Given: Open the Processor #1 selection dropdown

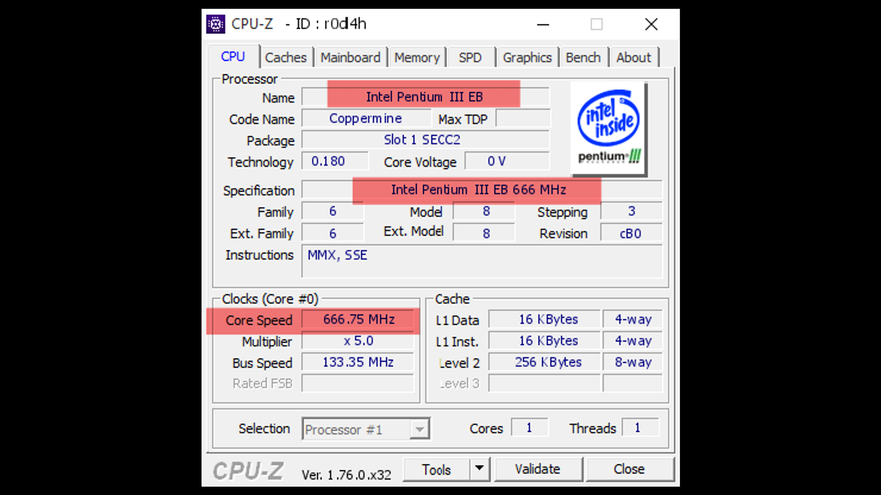Looking at the screenshot, I should [366, 429].
